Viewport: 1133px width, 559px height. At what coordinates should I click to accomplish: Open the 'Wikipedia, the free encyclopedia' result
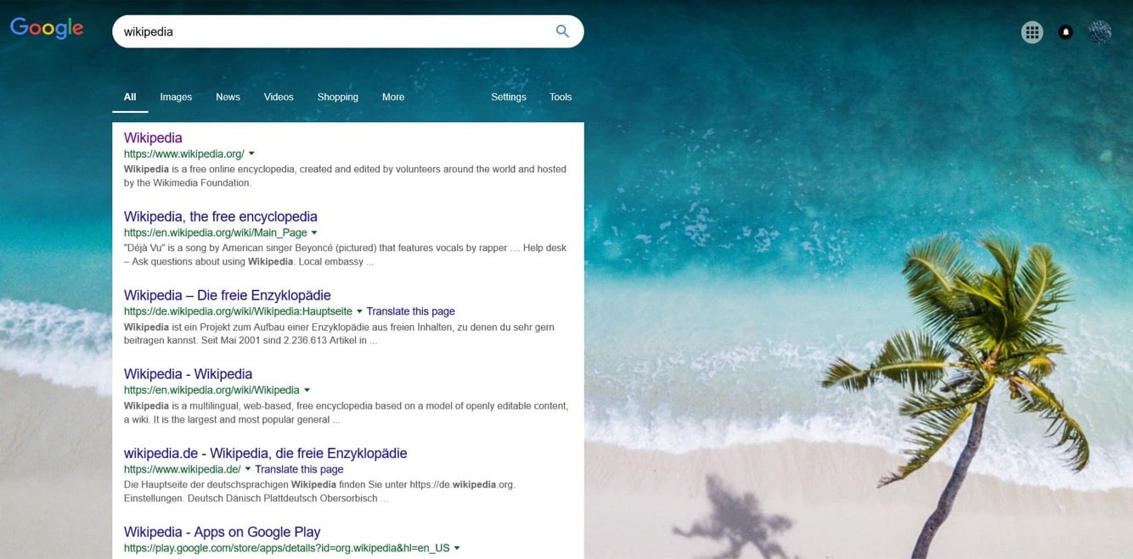pyautogui.click(x=221, y=216)
